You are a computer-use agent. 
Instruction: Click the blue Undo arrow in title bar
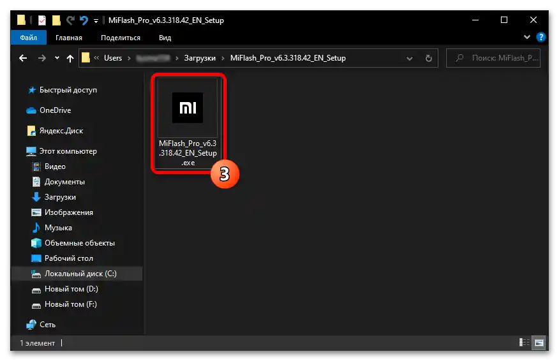pyautogui.click(x=84, y=20)
